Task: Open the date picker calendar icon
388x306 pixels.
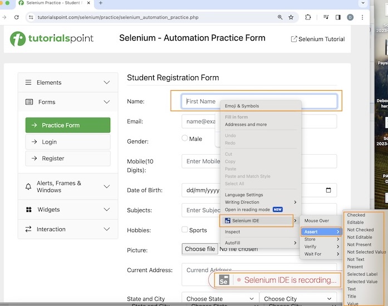Action: click(328, 190)
